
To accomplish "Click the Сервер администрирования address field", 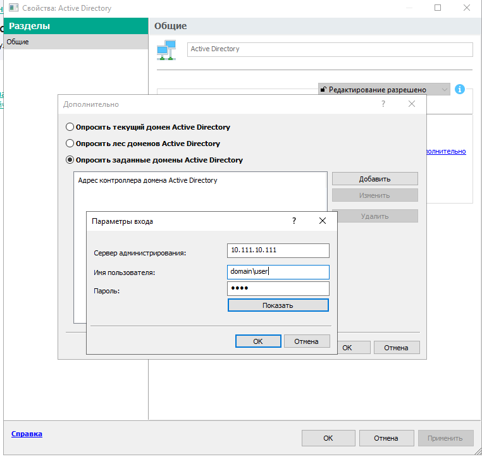I will point(278,251).
